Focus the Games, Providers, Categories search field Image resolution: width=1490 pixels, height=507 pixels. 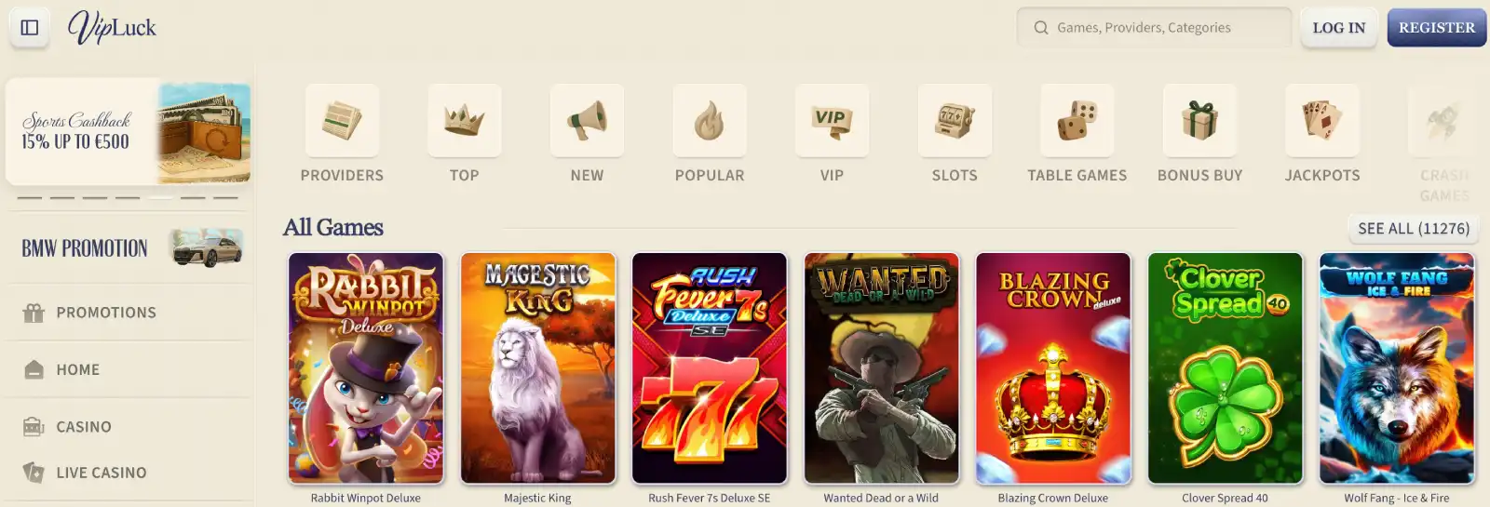coord(1154,28)
